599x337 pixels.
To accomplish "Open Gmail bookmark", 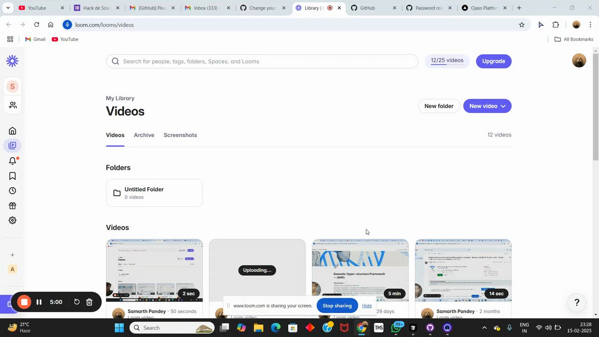I will tap(35, 39).
